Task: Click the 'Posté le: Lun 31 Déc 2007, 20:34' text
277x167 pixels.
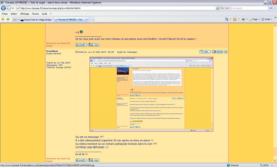Action: tap(96, 52)
